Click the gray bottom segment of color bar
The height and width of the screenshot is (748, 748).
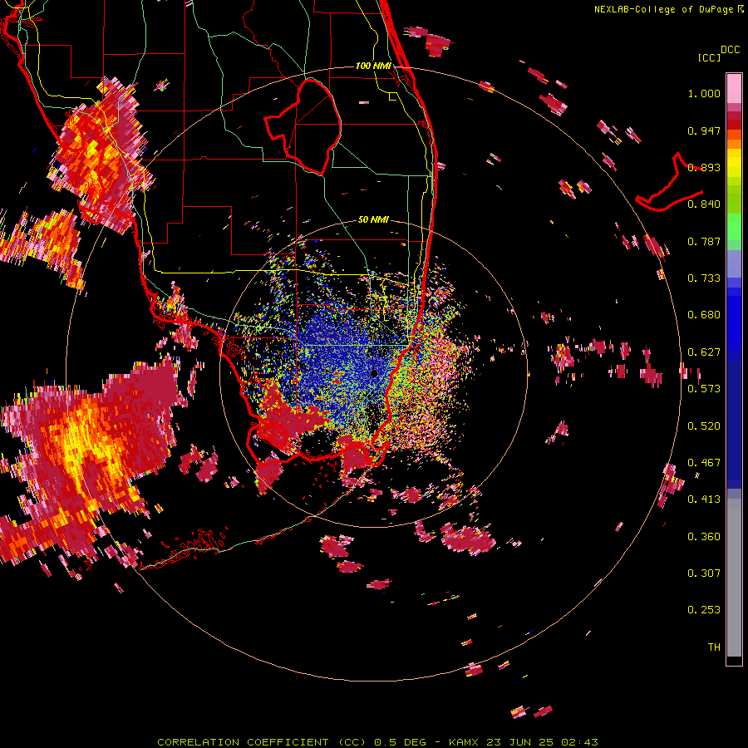tap(734, 578)
